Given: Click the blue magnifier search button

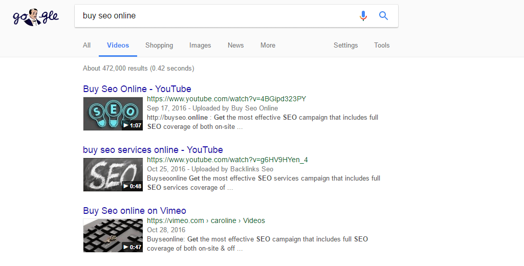Looking at the screenshot, I should pyautogui.click(x=383, y=16).
